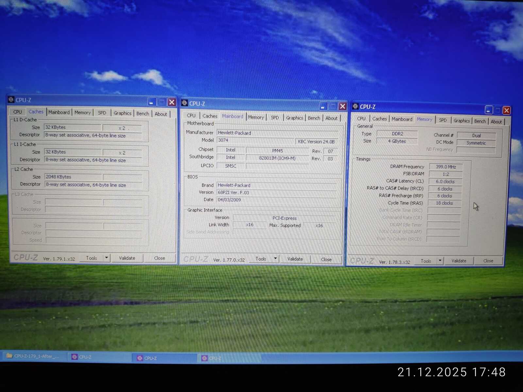
Task: Click the motherboard Manufacturer field showing Hewlett-Packard
Action: 278,133
